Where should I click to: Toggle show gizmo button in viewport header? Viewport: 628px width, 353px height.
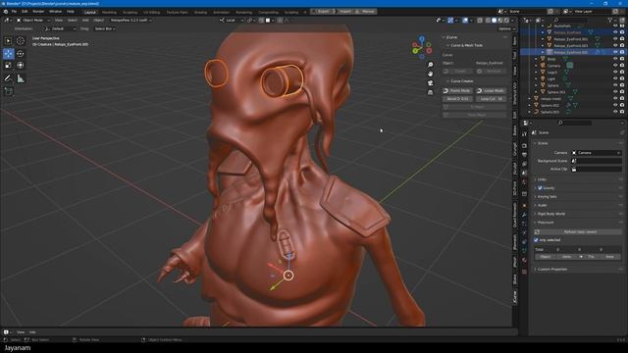point(450,20)
